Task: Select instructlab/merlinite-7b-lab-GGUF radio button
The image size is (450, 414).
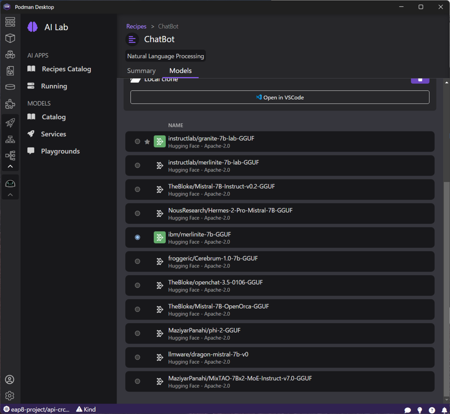Action: 138,166
